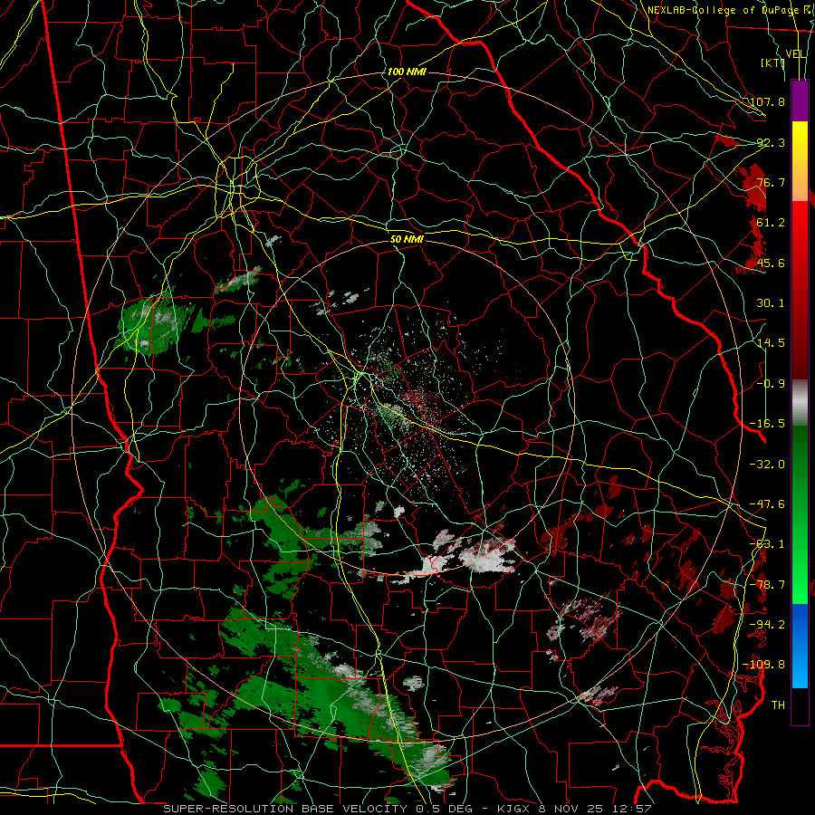The width and height of the screenshot is (815, 815).
Task: Select the 107.8 value on velocity scale
Action: [768, 101]
